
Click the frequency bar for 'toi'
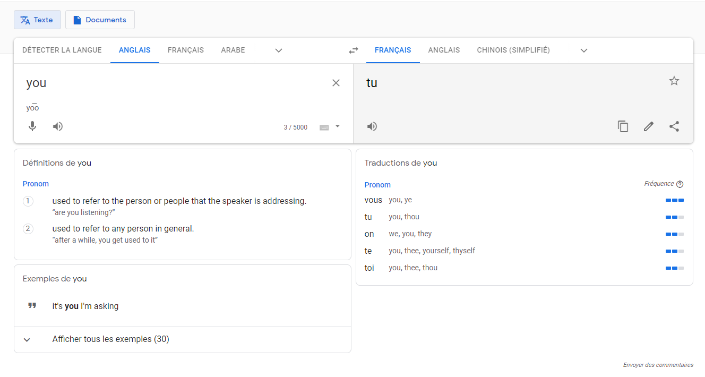coord(675,268)
